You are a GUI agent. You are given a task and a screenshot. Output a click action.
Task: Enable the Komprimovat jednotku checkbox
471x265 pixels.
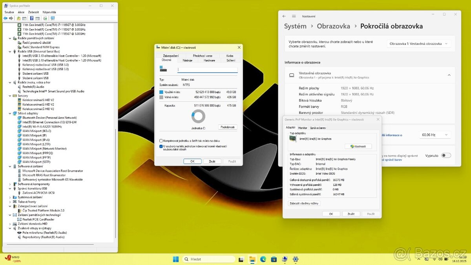[x=161, y=140]
